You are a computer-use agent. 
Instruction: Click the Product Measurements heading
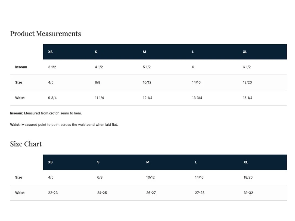[45, 34]
